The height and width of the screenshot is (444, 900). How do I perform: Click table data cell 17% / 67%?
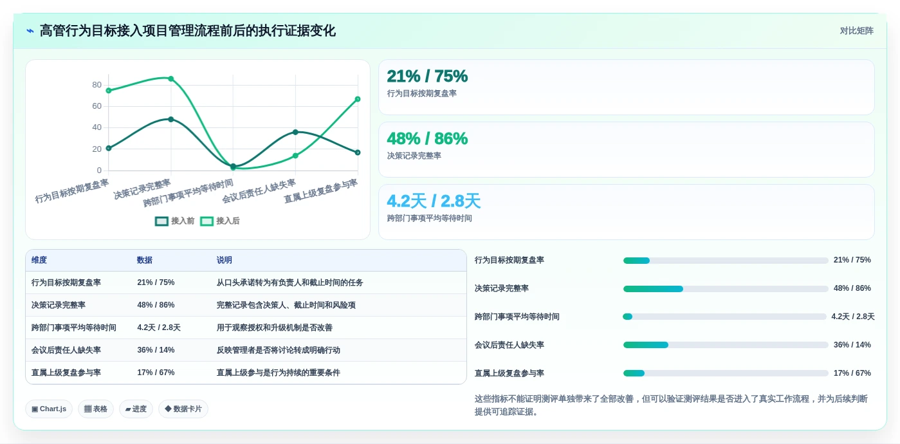pos(156,373)
